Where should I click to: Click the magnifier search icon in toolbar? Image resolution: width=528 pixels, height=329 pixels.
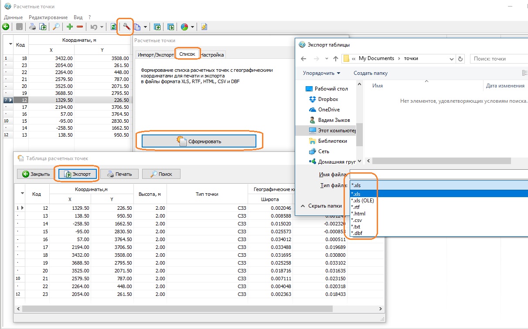point(56,27)
